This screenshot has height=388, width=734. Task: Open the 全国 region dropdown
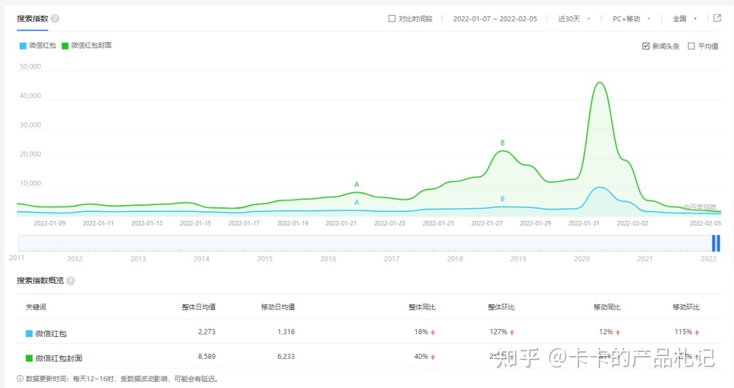click(x=684, y=19)
